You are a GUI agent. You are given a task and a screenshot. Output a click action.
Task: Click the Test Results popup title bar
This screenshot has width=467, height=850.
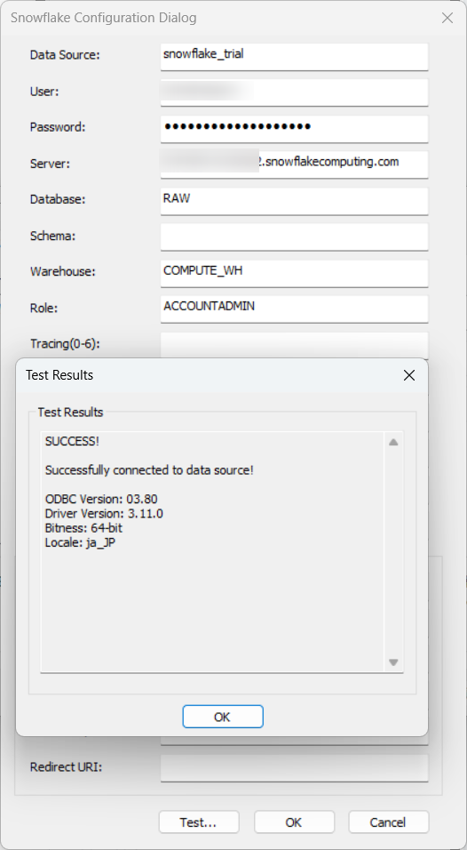coord(206,375)
